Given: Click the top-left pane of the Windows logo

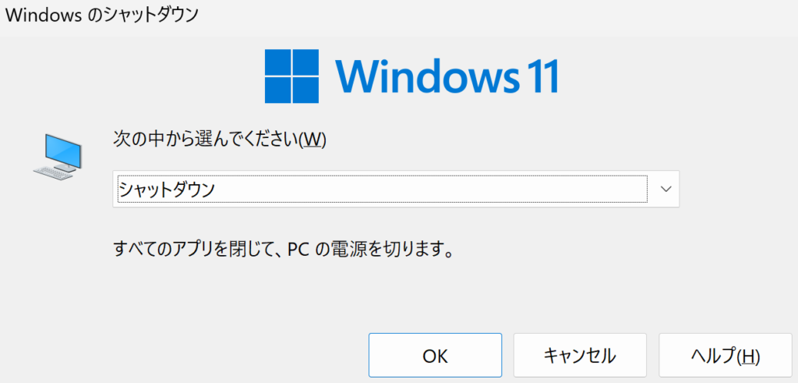Looking at the screenshot, I should pos(277,63).
